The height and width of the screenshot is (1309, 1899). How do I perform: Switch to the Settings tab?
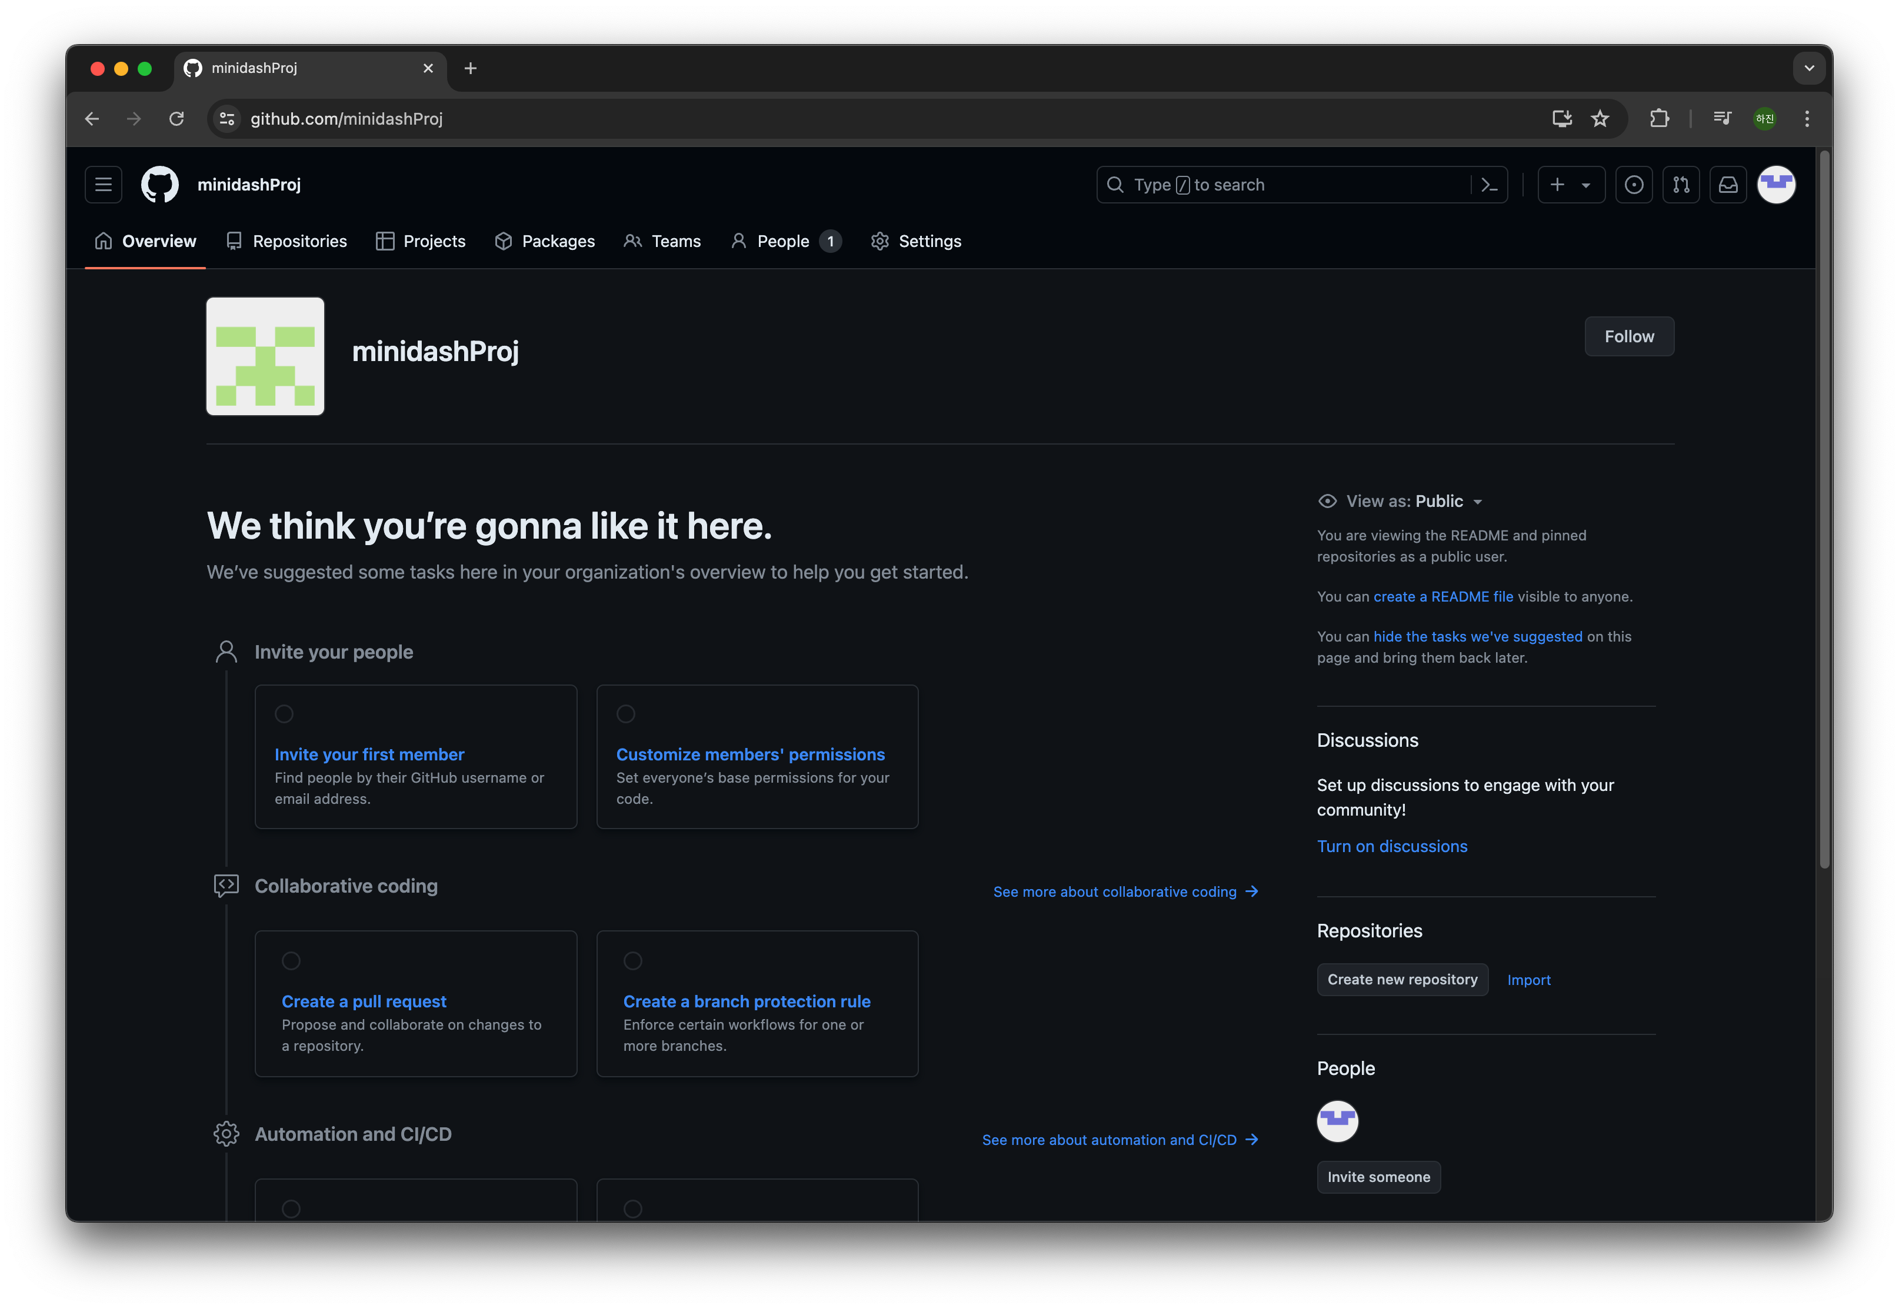point(915,241)
